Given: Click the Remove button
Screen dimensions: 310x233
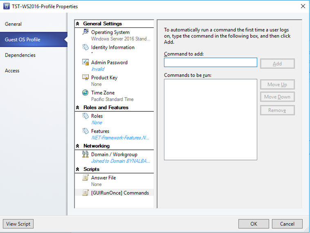Looking at the screenshot, I should click(277, 110).
